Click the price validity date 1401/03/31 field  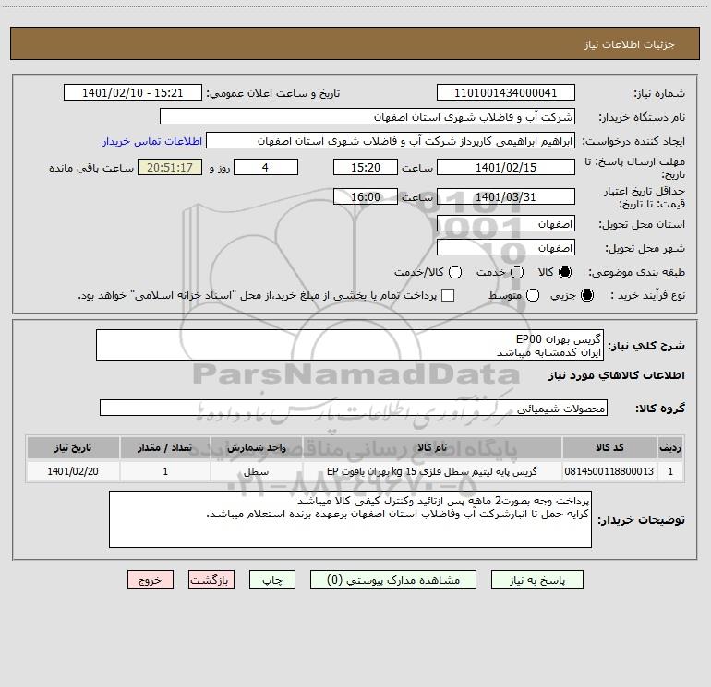506,196
